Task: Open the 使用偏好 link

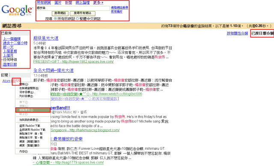Action: click(117, 12)
